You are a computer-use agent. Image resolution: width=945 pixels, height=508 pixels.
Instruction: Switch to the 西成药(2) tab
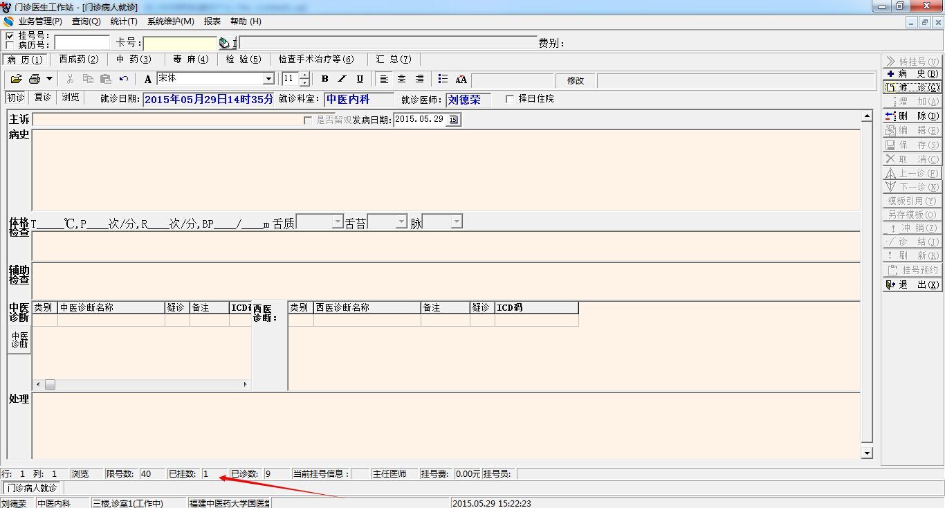coord(79,60)
